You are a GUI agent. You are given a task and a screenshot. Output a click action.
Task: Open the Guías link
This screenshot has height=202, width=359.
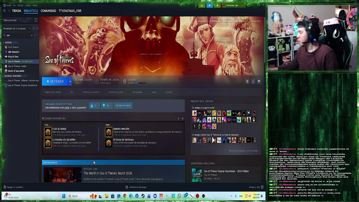click(154, 92)
